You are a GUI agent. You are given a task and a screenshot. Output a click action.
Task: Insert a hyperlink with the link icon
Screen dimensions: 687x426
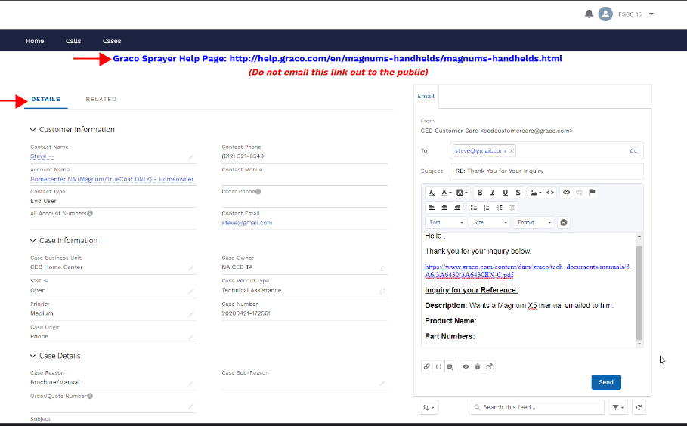point(567,193)
